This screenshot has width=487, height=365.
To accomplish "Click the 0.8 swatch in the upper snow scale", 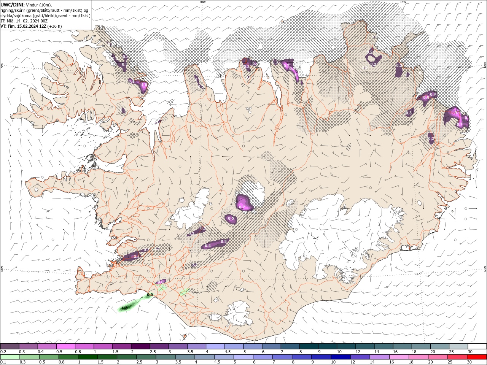I will pyautogui.click(x=84, y=346).
